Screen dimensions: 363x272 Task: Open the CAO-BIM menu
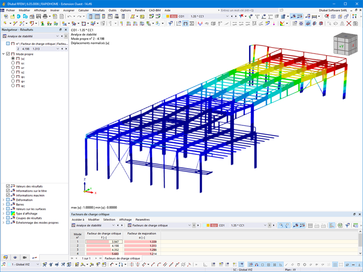click(155, 11)
